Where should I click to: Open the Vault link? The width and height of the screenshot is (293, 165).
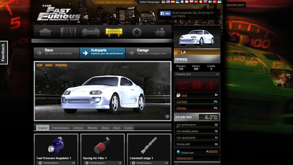[184, 95]
